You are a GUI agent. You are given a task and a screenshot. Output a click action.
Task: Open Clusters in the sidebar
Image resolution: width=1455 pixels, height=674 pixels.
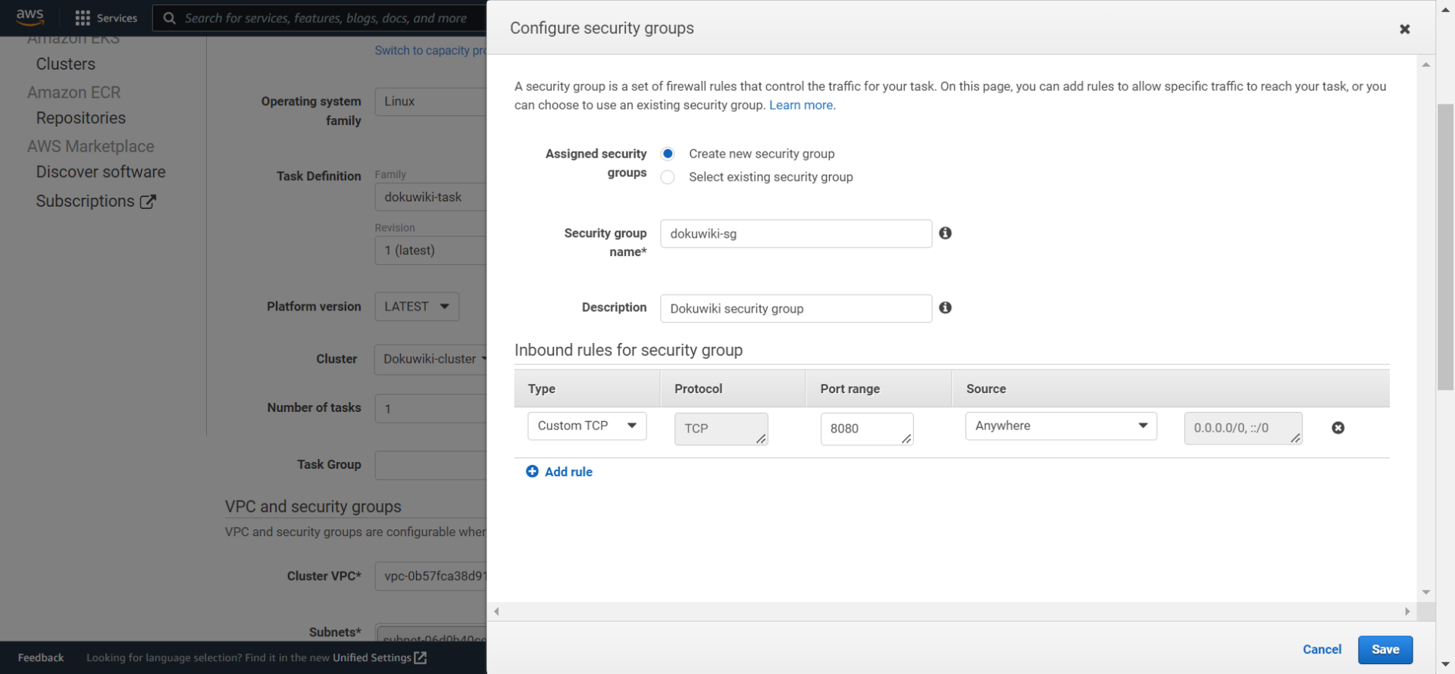coord(66,64)
